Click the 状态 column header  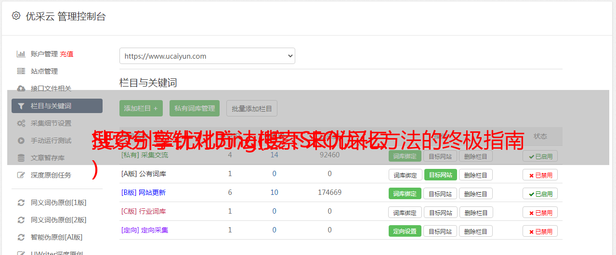tap(540, 136)
